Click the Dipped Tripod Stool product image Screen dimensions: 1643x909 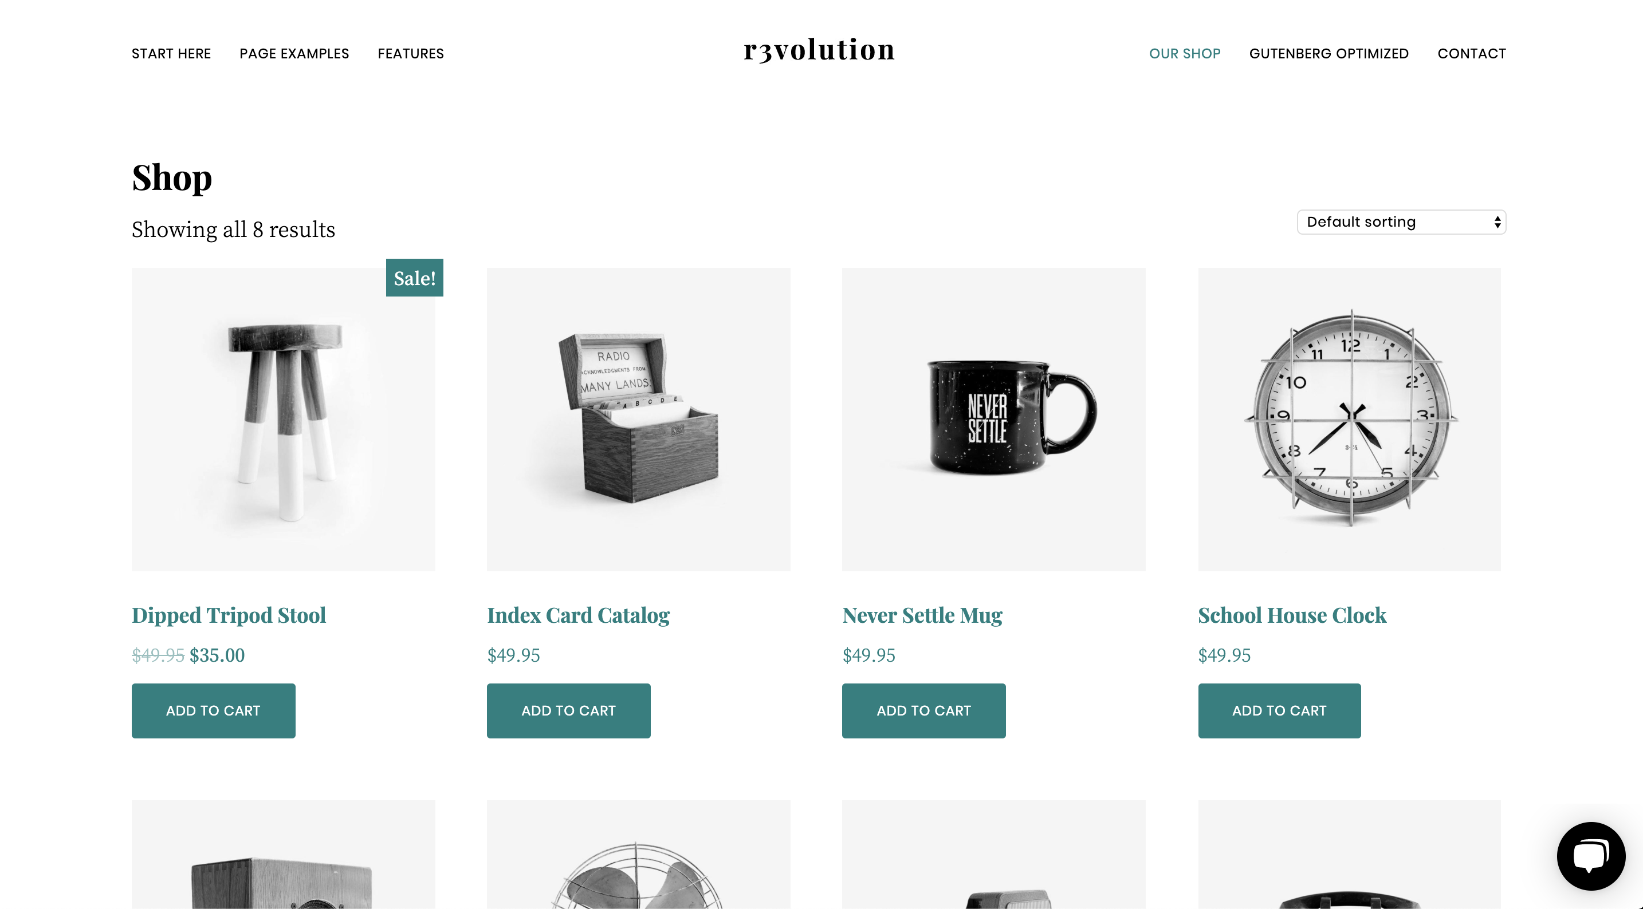282,417
